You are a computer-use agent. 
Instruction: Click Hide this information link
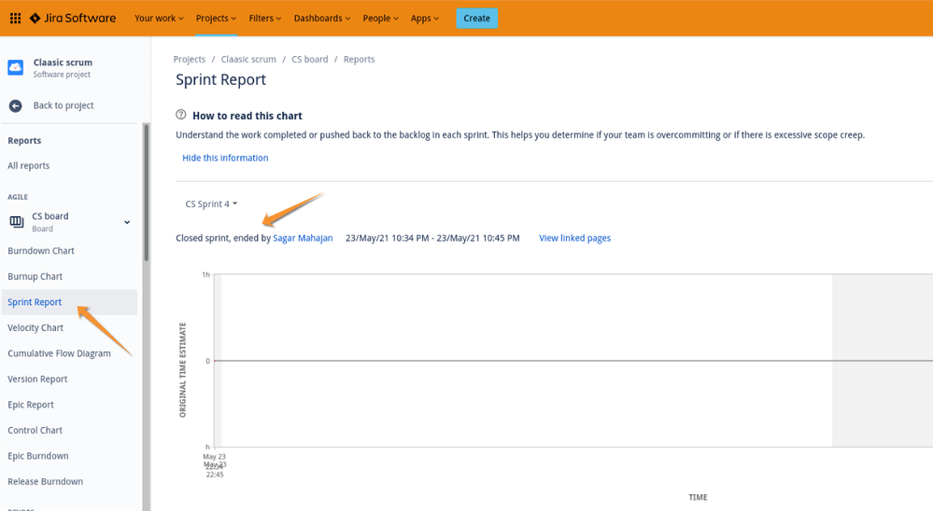225,158
